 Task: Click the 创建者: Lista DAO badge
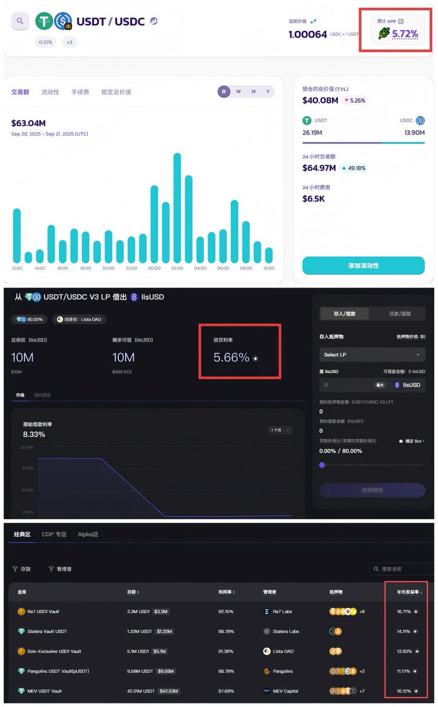tap(79, 319)
